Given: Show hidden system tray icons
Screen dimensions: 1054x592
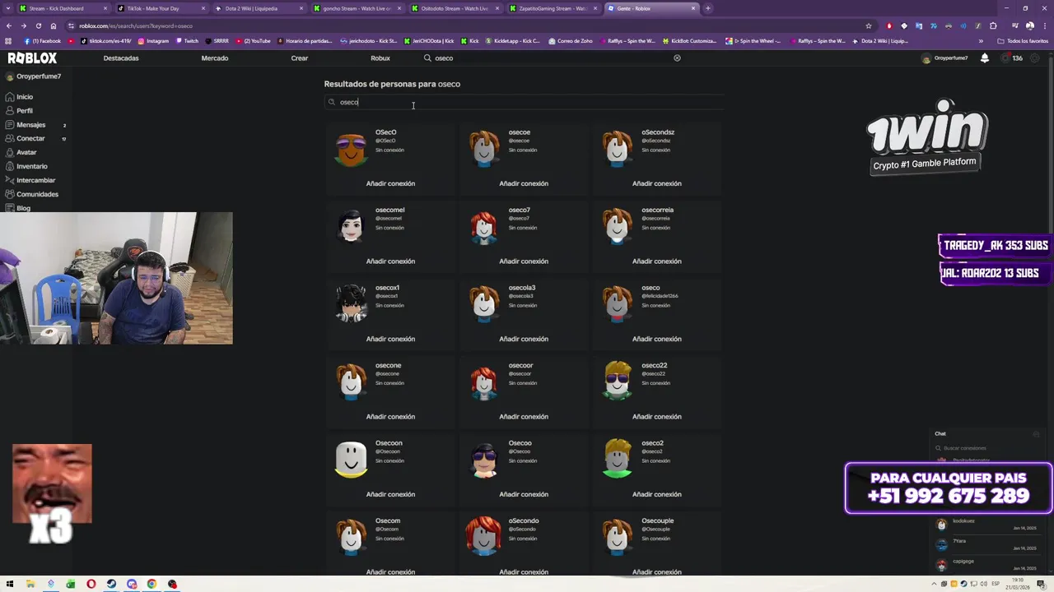Looking at the screenshot, I should (x=935, y=585).
